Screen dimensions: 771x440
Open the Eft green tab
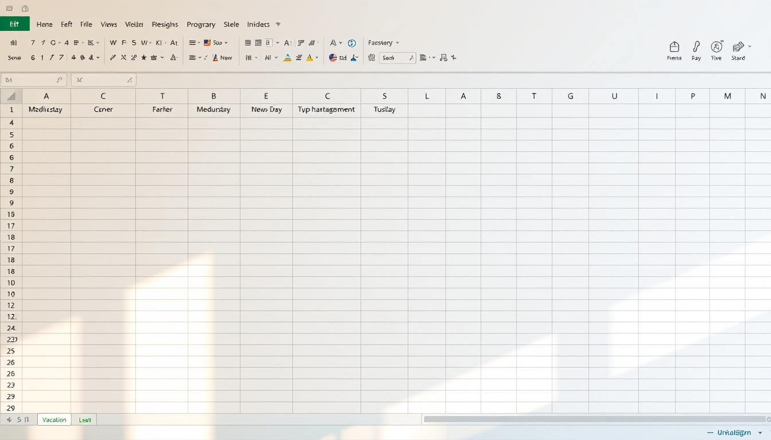14,24
